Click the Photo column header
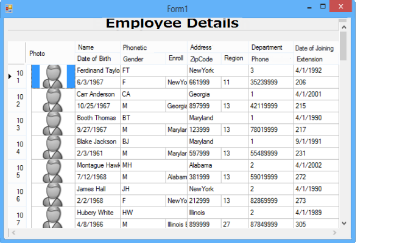The image size is (408, 243). tap(51, 53)
